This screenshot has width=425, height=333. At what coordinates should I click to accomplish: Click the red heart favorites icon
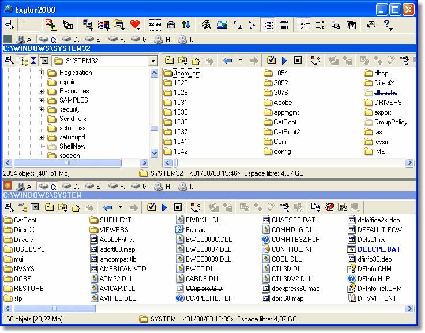point(136,25)
